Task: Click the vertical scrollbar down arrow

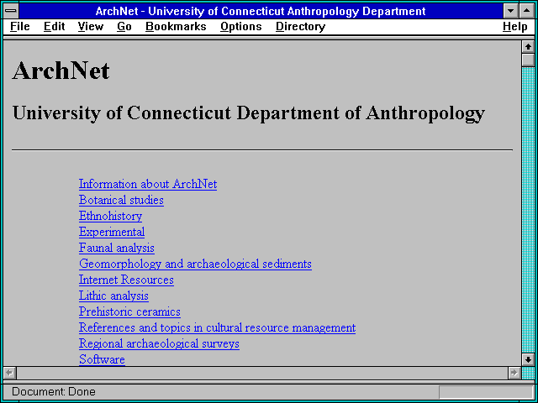Action: (x=528, y=359)
